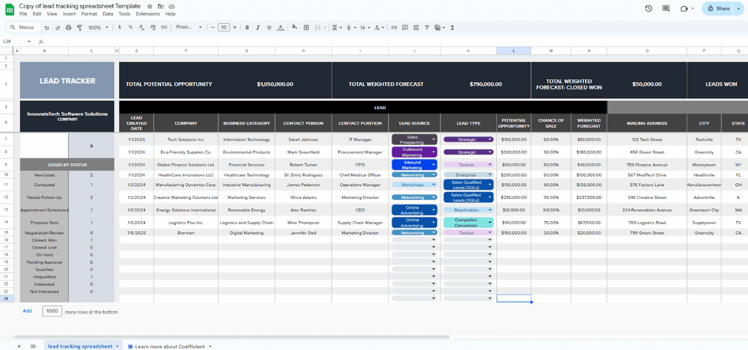Image resolution: width=748 pixels, height=350 pixels.
Task: Click the Borders icon
Action: 306,27
